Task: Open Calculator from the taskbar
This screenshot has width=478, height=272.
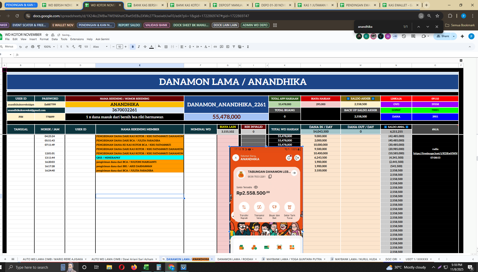Action: [x=159, y=267]
